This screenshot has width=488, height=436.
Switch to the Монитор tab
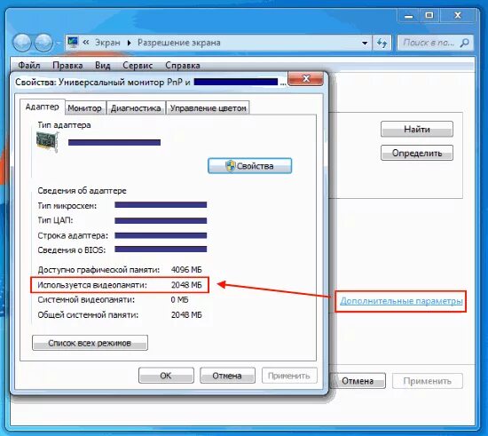[85, 108]
